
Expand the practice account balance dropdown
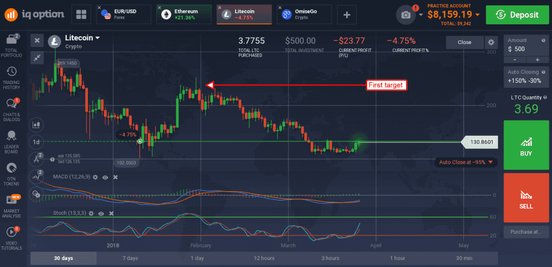(478, 15)
